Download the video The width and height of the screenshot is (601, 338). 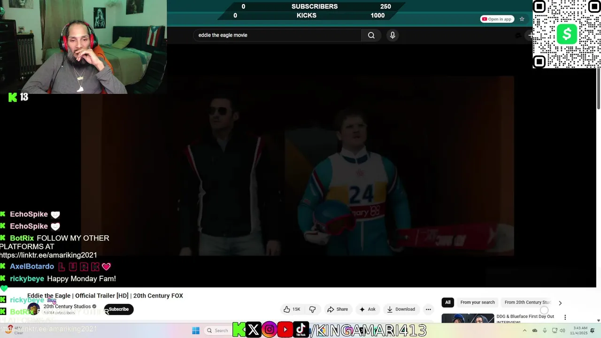(x=401, y=309)
